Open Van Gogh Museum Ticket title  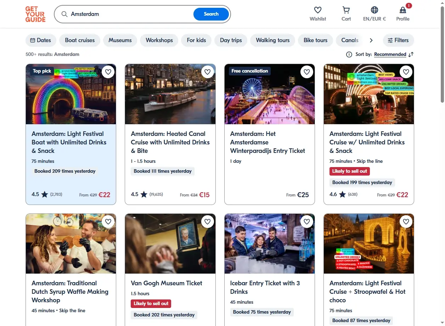(167, 283)
